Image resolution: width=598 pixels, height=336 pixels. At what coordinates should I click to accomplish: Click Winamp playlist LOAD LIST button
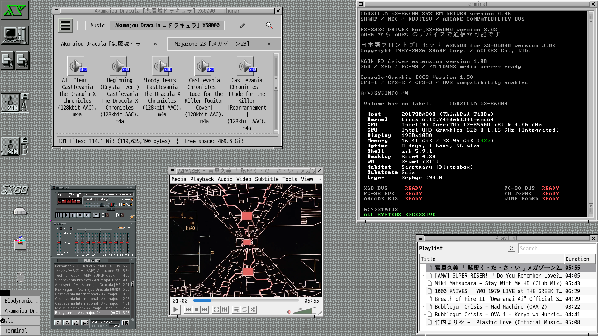(126, 323)
